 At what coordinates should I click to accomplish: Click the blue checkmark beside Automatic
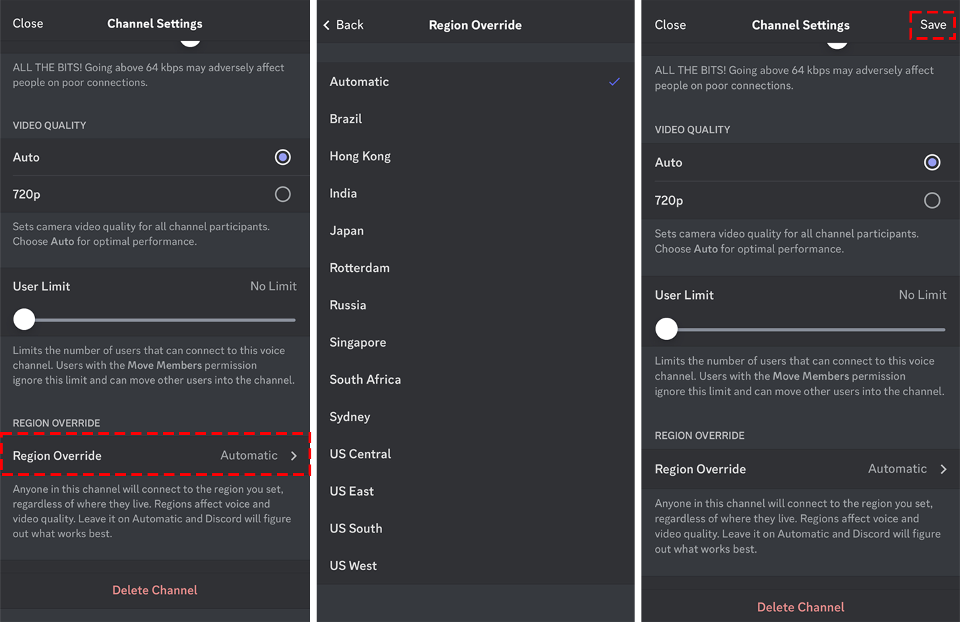point(614,81)
